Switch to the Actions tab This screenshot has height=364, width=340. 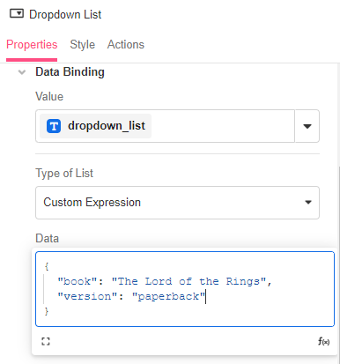point(126,45)
